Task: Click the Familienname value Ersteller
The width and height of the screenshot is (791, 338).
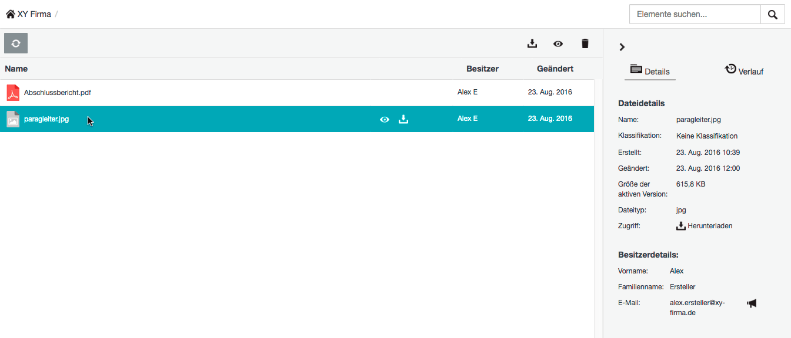Action: [683, 287]
